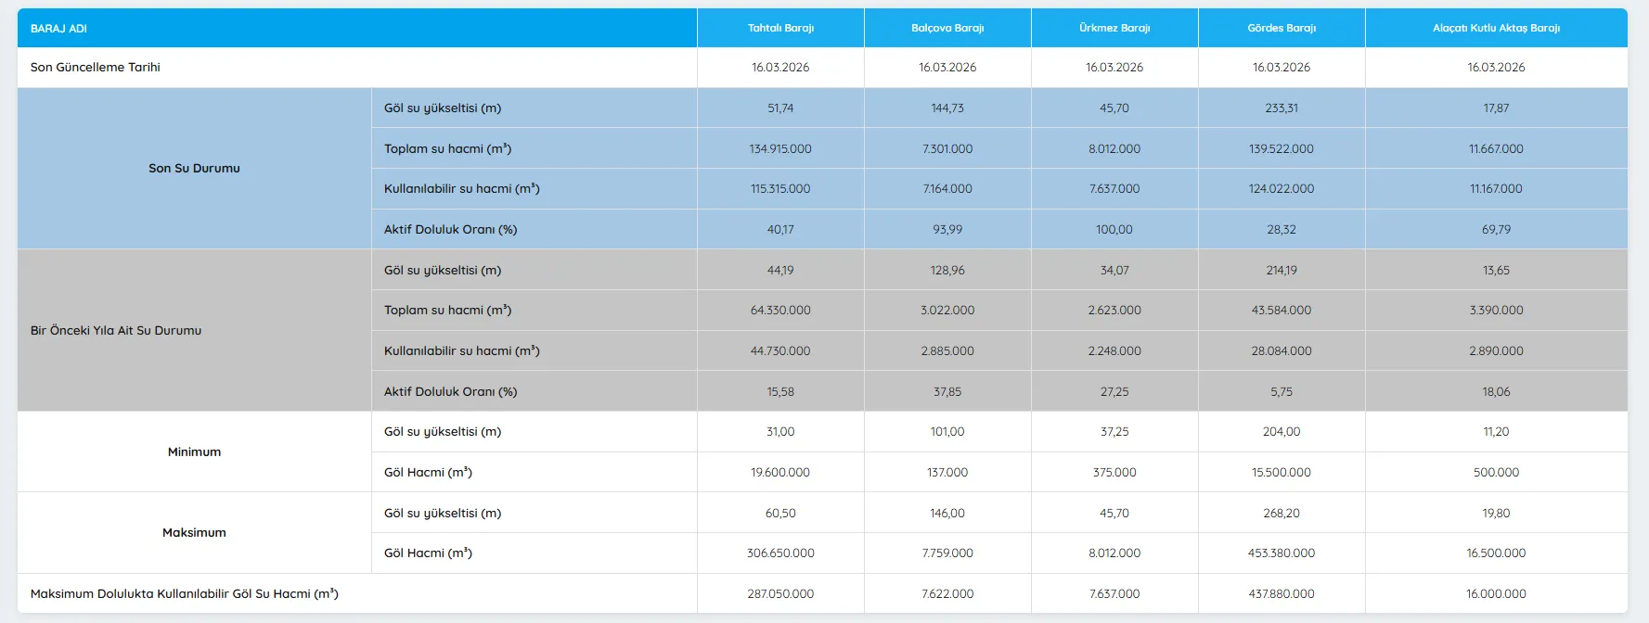Image resolution: width=1649 pixels, height=623 pixels.
Task: Click the Gördes Barajı column header
Action: click(1282, 28)
